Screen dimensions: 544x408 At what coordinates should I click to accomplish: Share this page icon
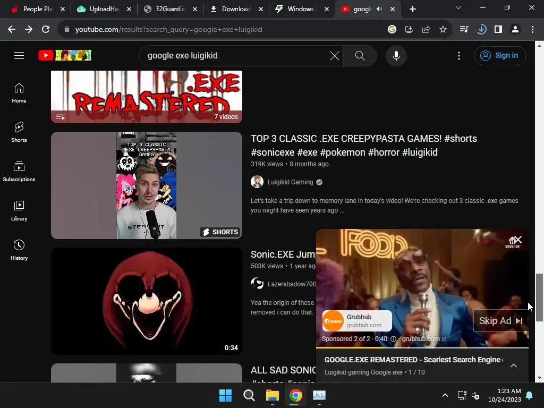426,30
